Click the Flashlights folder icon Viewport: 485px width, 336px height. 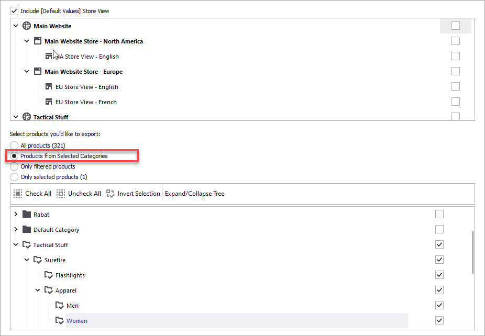click(49, 275)
